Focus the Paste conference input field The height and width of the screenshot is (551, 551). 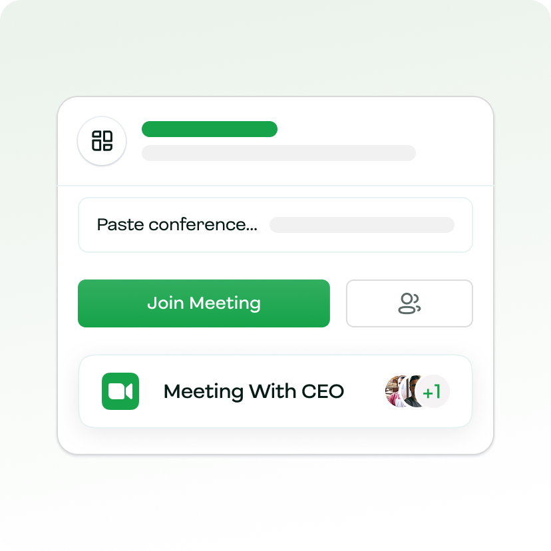(275, 225)
